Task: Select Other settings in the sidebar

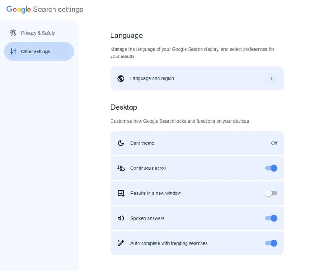Action: click(39, 51)
